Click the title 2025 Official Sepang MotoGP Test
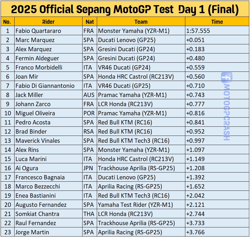 tap(92, 9)
